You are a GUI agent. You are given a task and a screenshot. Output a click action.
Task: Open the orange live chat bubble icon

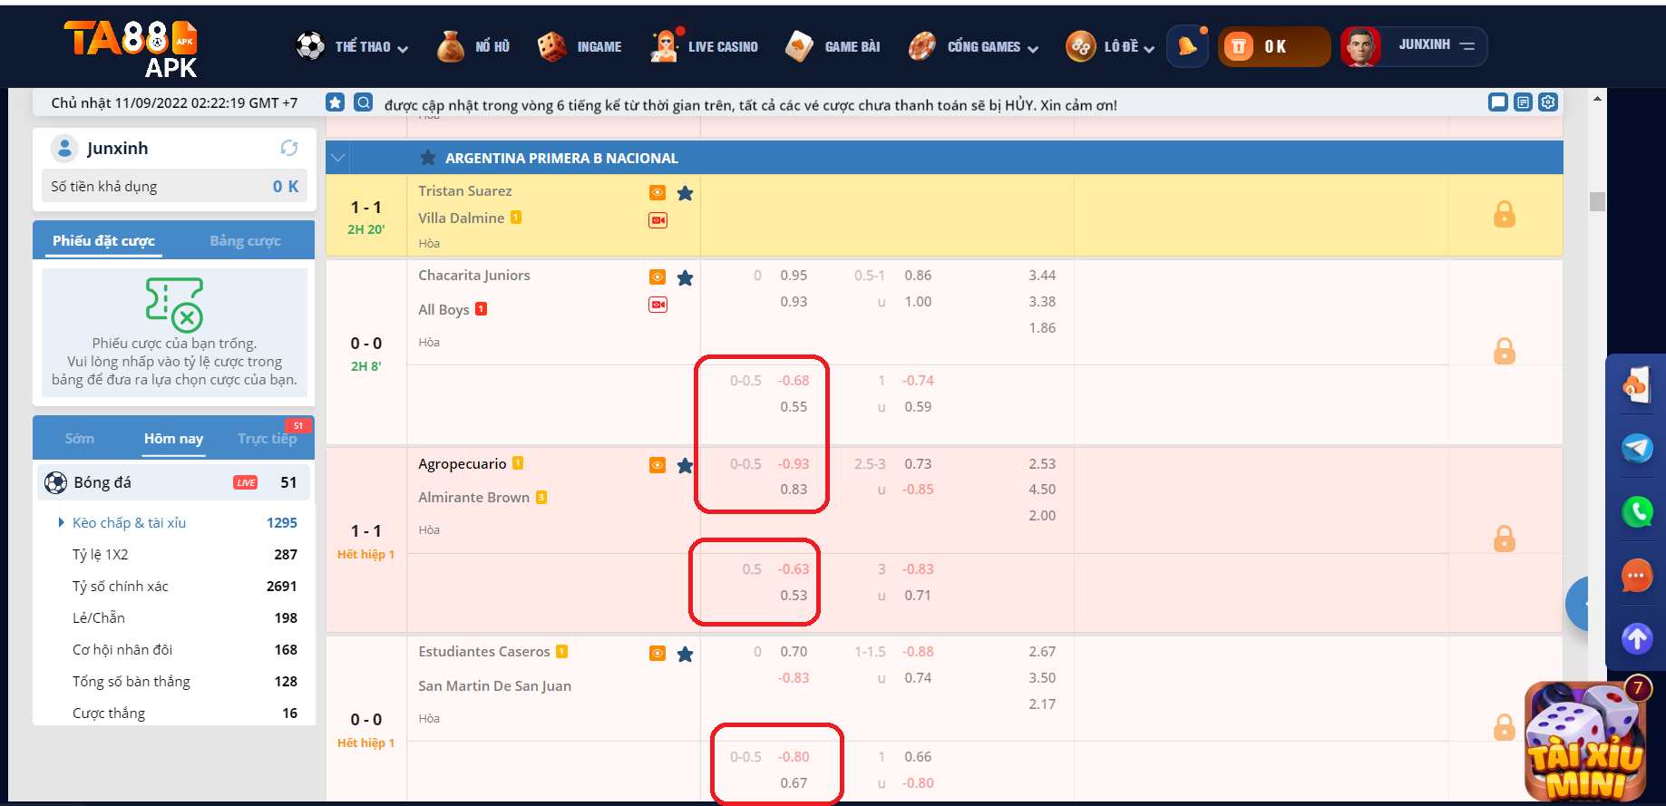click(1637, 575)
